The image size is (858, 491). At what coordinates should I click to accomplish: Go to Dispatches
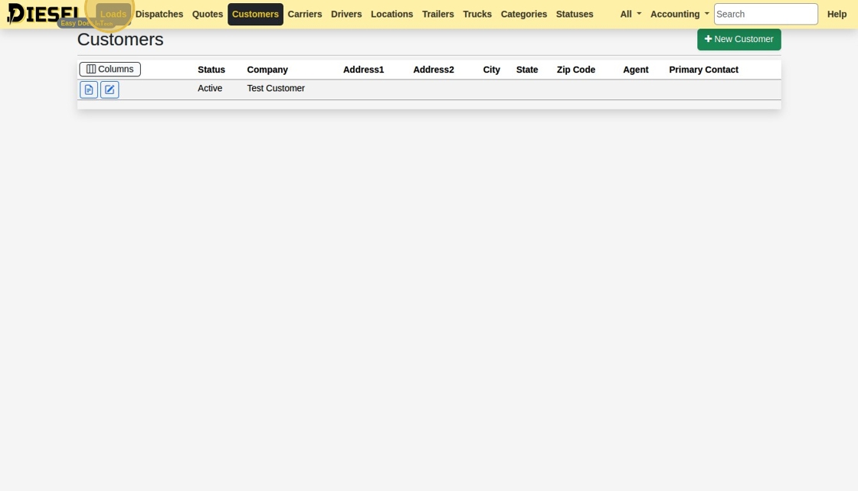click(159, 15)
